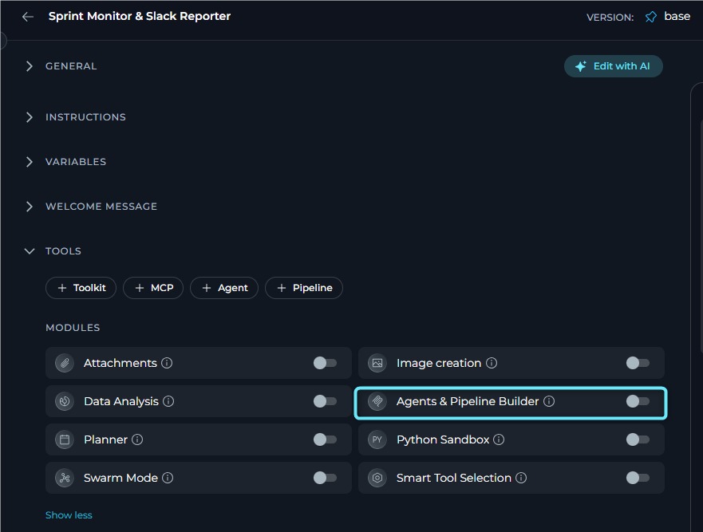Click the VERSION: label
The height and width of the screenshot is (532, 703).
610,18
